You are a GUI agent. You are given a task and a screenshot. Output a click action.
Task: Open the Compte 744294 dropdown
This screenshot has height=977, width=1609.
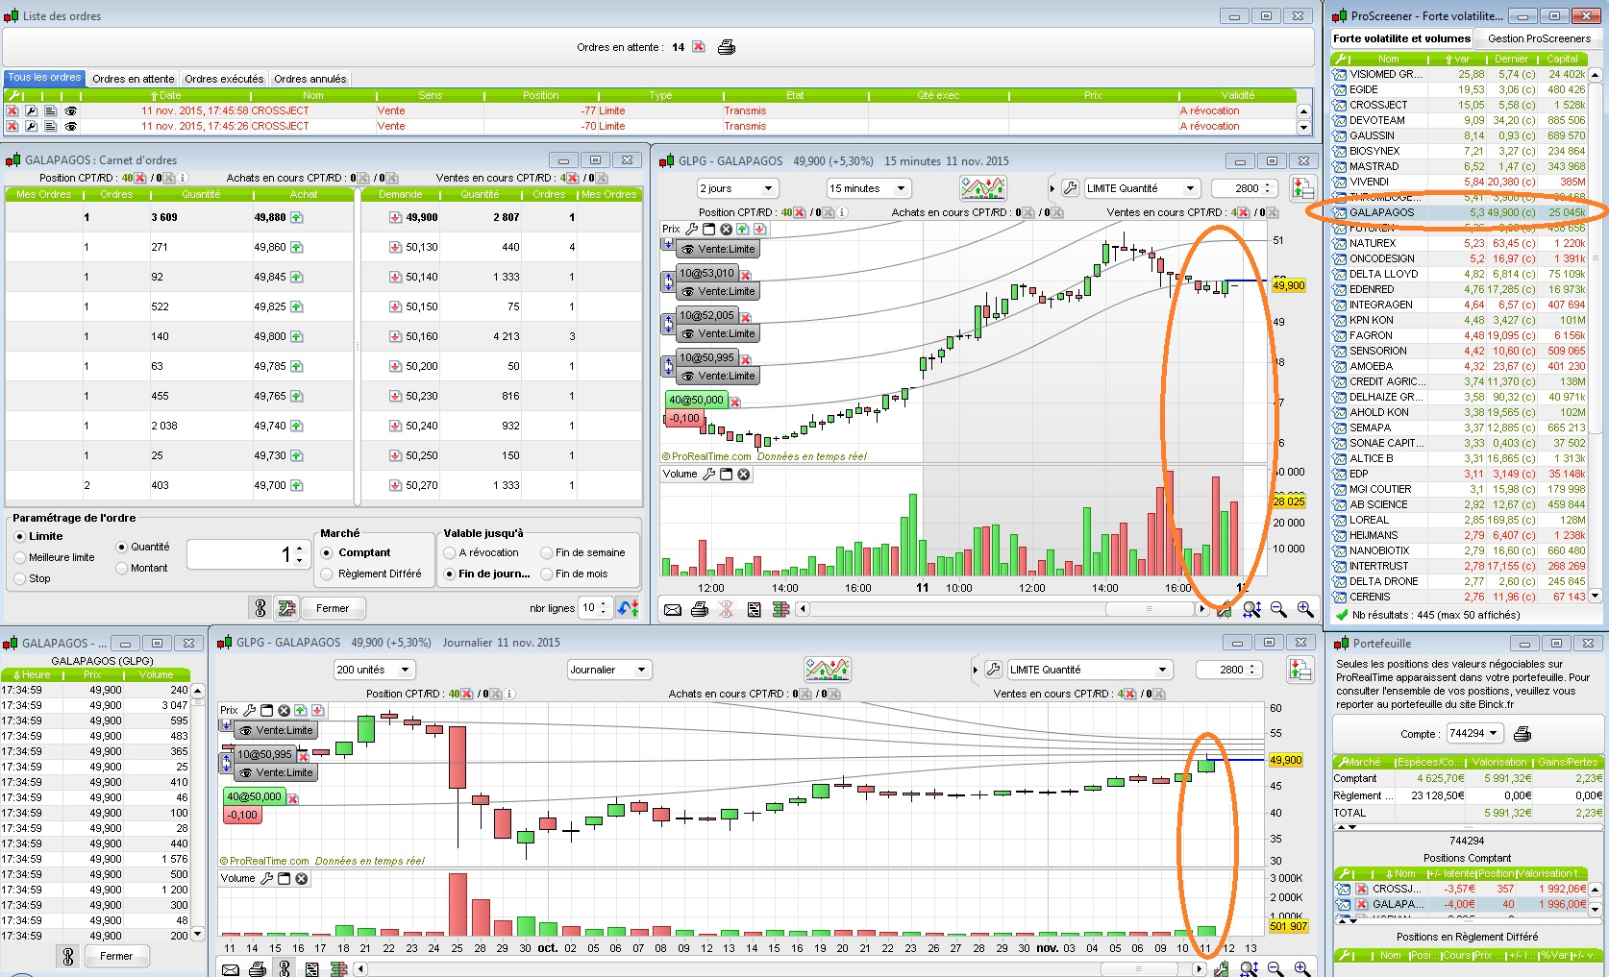pyautogui.click(x=1474, y=734)
